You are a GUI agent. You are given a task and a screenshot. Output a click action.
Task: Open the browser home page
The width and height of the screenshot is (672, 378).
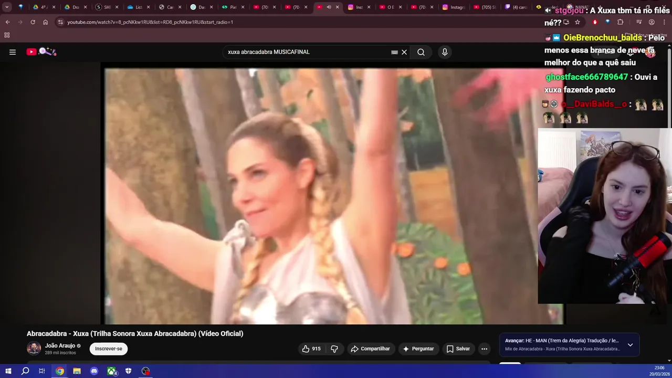pyautogui.click(x=45, y=22)
